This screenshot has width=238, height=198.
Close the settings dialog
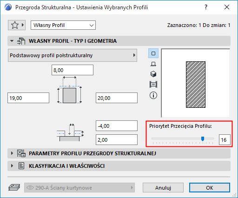click(x=227, y=7)
